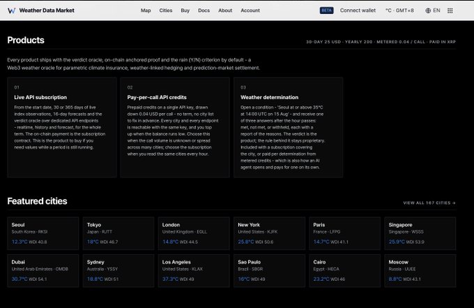The width and height of the screenshot is (474, 308).
Task: Select the Dubai city card
Action: click(43, 270)
